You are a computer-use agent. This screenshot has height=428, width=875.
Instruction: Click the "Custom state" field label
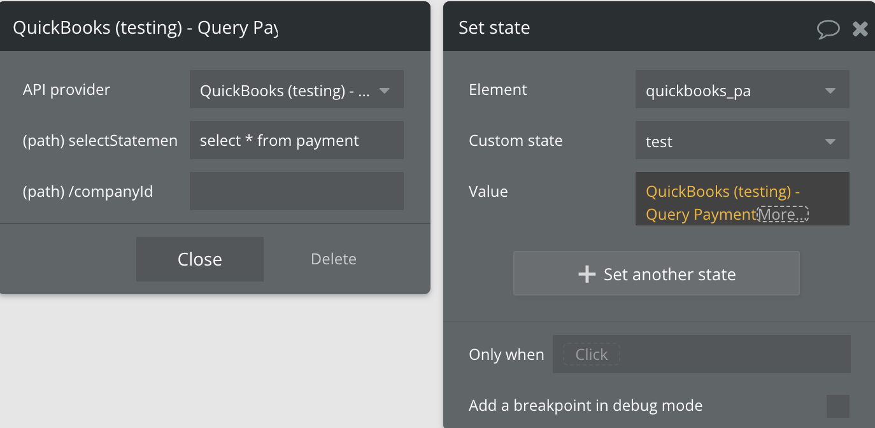515,141
